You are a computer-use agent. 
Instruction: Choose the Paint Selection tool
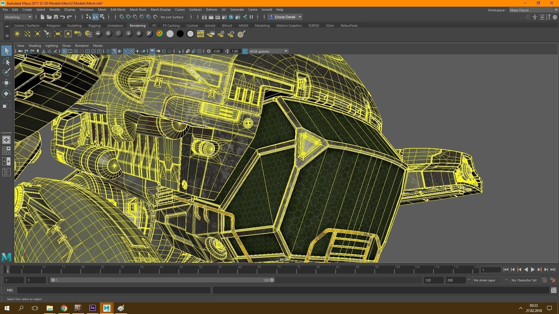[6, 72]
